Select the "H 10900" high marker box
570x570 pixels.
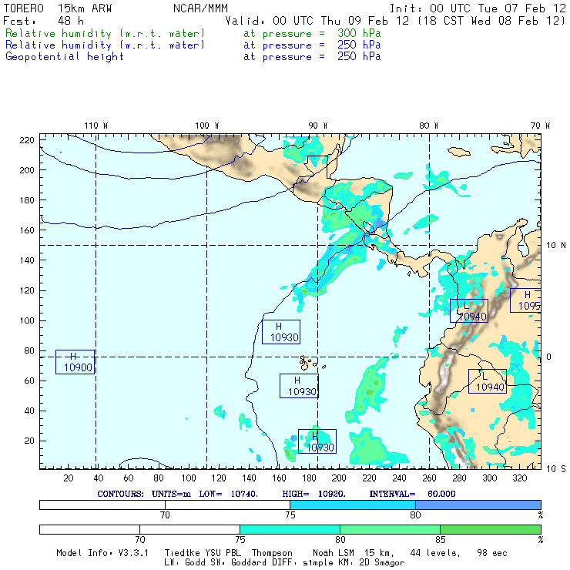pyautogui.click(x=75, y=362)
